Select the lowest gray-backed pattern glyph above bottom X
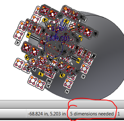Viewport: 124px width, 121px height. pyautogui.click(x=69, y=84)
